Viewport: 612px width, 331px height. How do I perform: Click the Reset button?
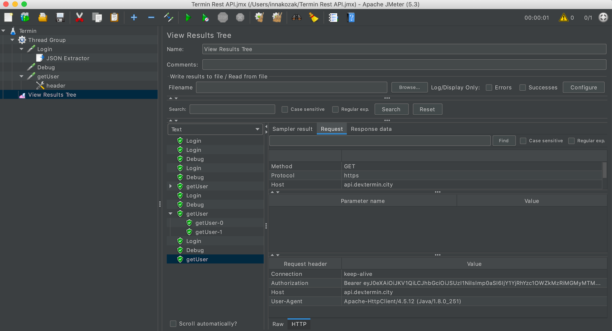[x=427, y=109]
